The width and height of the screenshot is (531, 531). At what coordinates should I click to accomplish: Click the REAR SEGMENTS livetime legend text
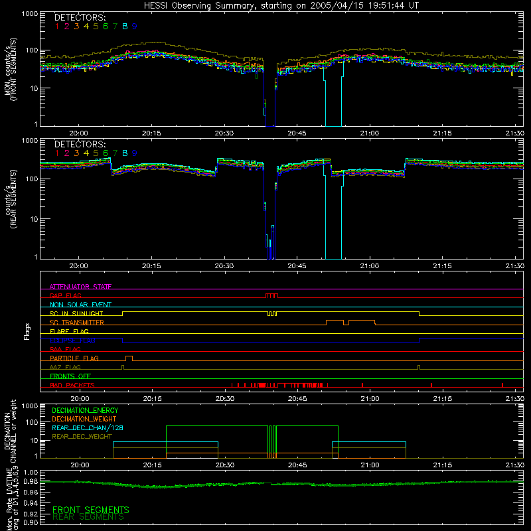(x=88, y=517)
